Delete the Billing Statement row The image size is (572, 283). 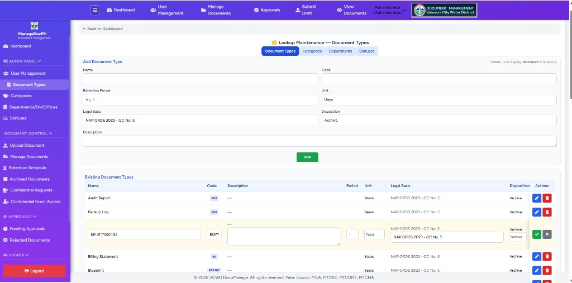click(x=547, y=256)
